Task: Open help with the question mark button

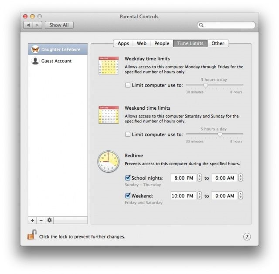Action: (247, 236)
